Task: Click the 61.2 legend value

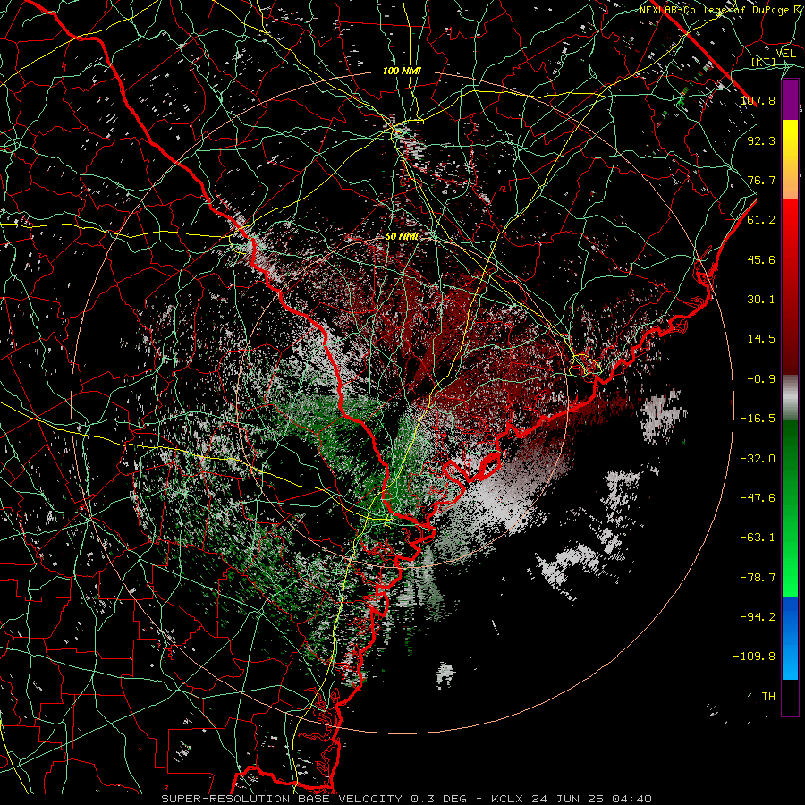Action: tap(761, 220)
